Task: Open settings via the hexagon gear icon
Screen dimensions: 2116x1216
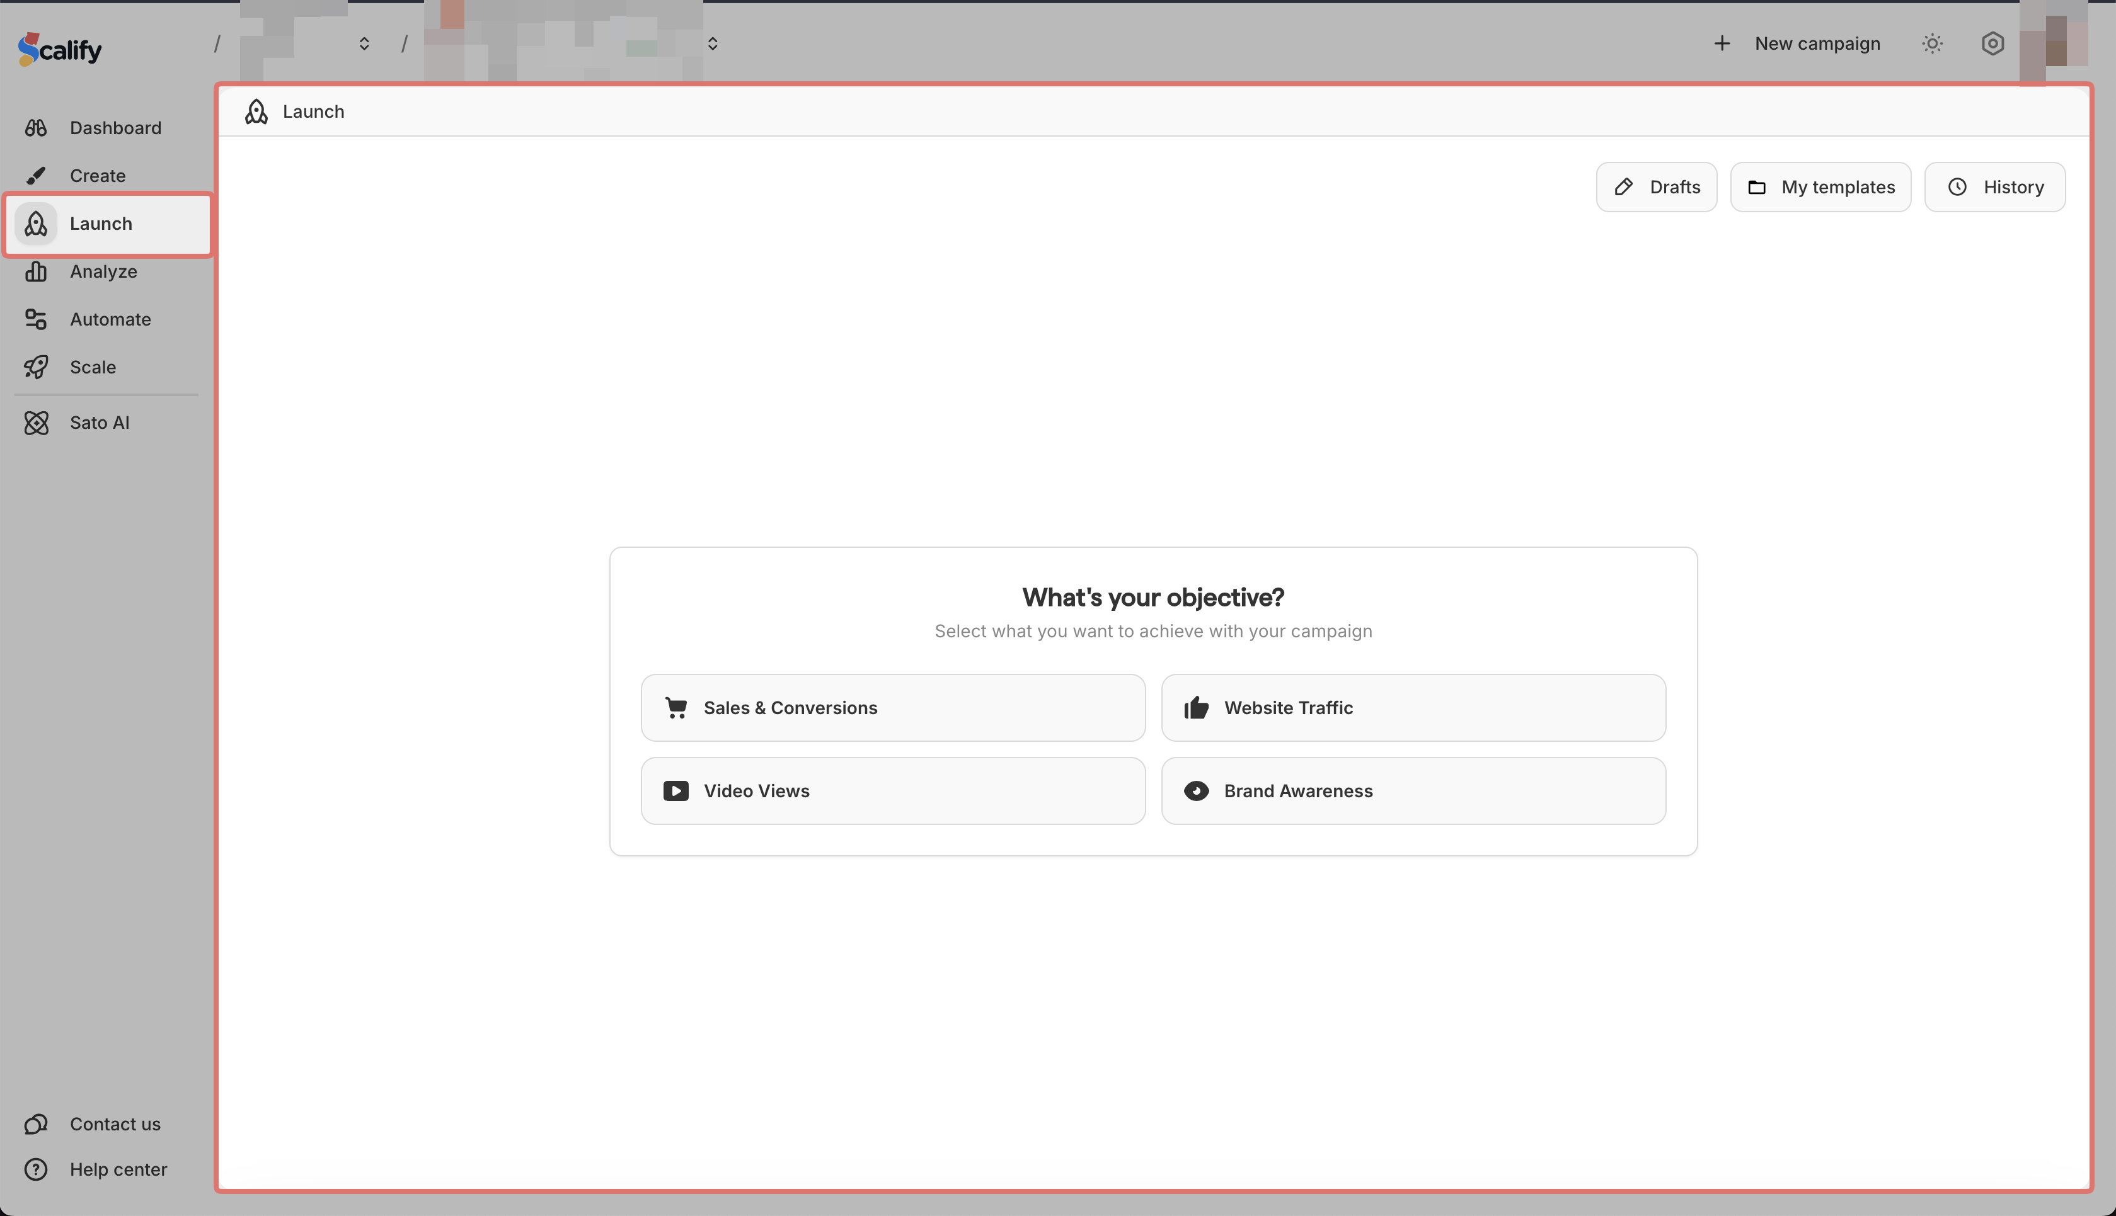Action: pos(1992,43)
